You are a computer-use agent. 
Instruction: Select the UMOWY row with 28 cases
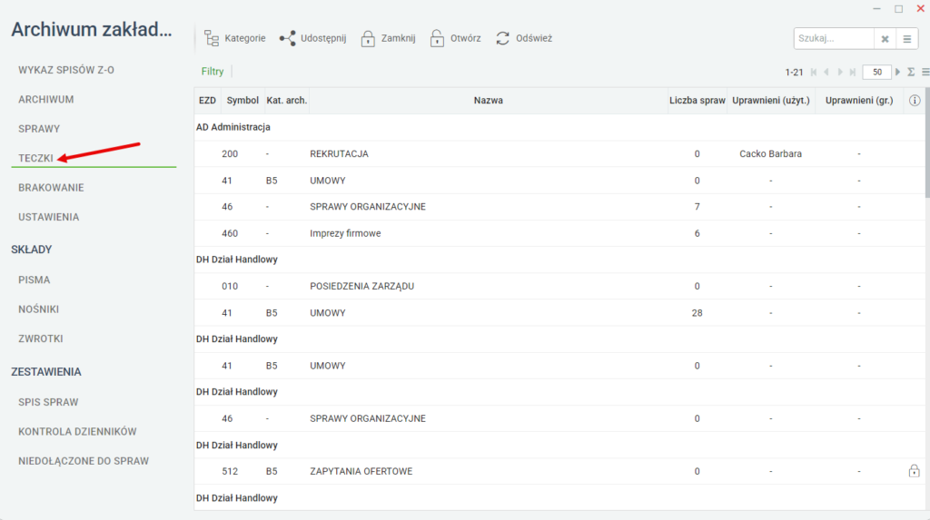(x=559, y=312)
